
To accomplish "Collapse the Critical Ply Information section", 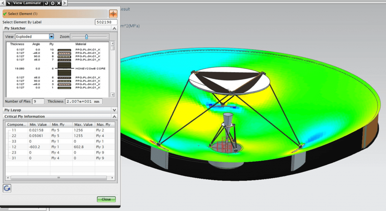I will point(115,117).
